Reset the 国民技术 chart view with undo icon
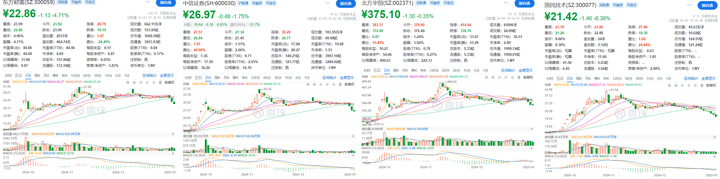Image resolution: width=720 pixels, height=179 pixels. click(669, 85)
